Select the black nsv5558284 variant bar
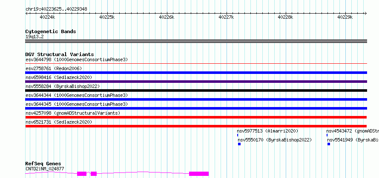 196,90
